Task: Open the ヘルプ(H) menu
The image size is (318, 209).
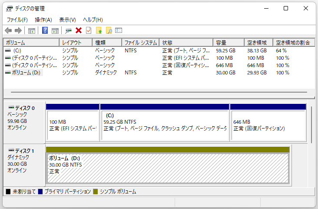Action: [93, 20]
